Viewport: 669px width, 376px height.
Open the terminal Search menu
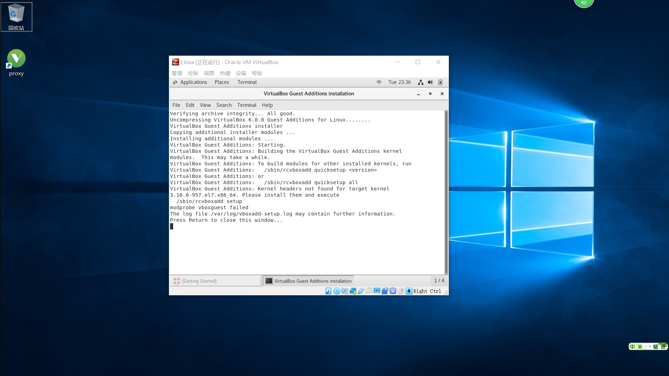click(224, 105)
